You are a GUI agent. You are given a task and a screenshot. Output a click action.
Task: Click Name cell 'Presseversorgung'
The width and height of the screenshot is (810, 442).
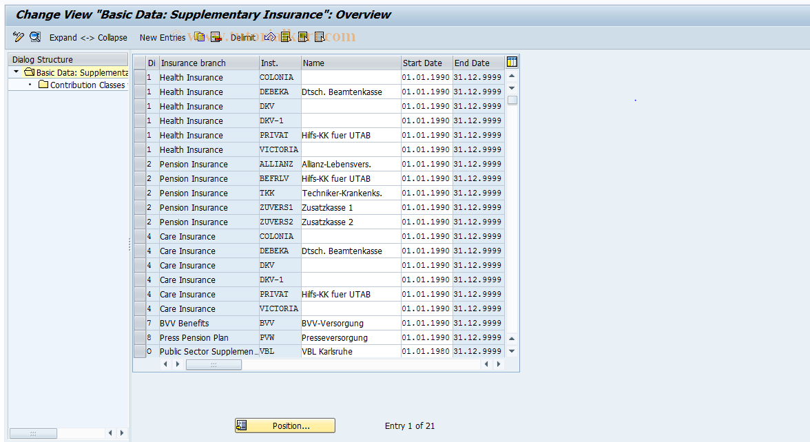pos(351,337)
